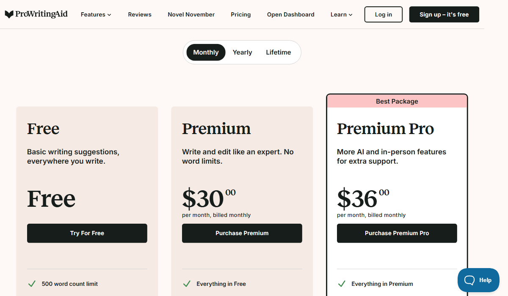This screenshot has height=296, width=508.
Task: Click the $30 monthly price
Action: (x=209, y=198)
